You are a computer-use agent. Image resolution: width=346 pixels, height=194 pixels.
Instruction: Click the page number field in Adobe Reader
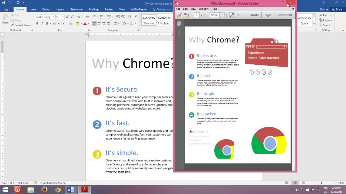[197, 15]
